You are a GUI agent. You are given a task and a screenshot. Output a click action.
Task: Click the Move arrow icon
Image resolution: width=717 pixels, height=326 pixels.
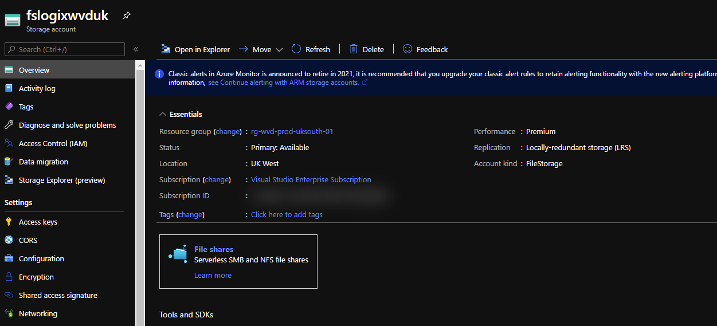point(243,49)
